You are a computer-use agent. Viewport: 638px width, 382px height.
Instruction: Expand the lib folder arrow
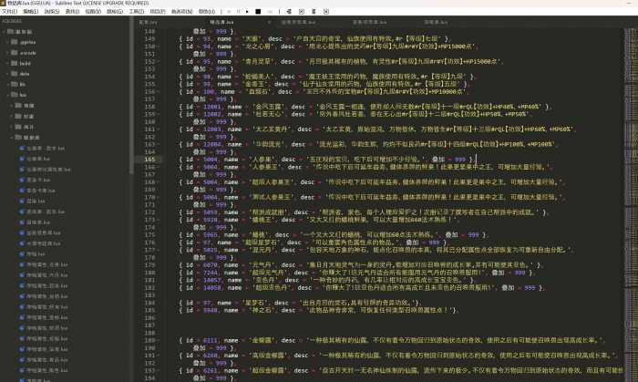tap(7, 84)
